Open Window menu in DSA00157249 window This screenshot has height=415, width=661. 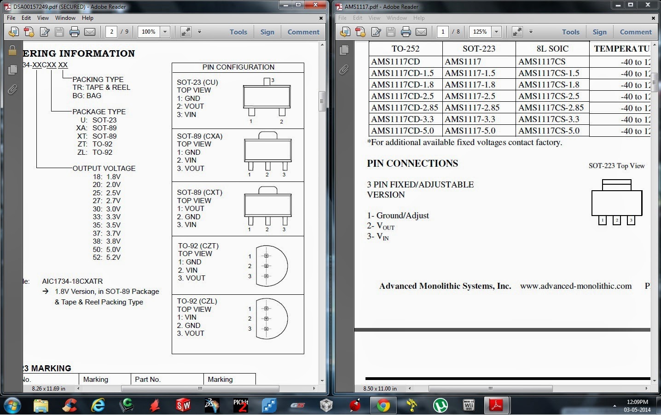65,18
